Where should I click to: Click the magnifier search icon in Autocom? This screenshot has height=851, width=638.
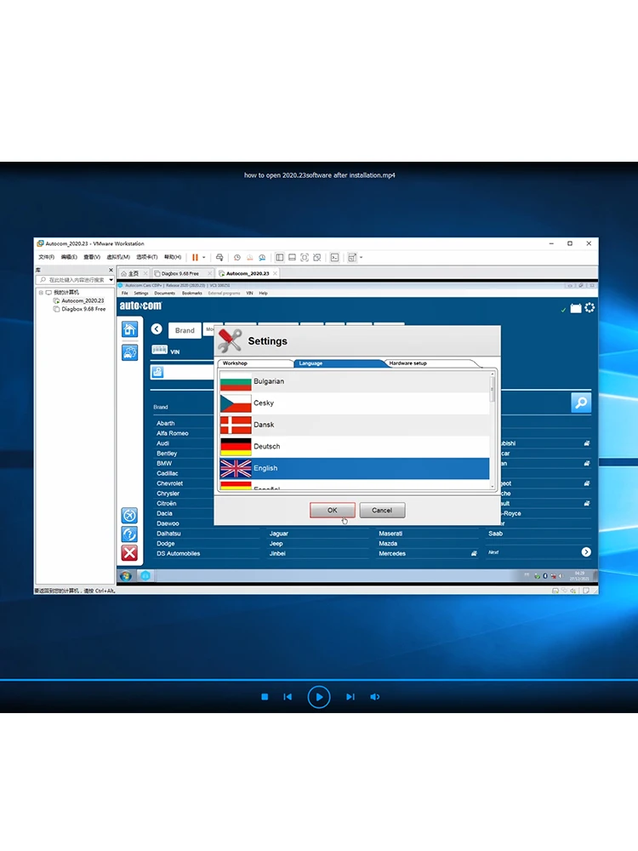[581, 403]
